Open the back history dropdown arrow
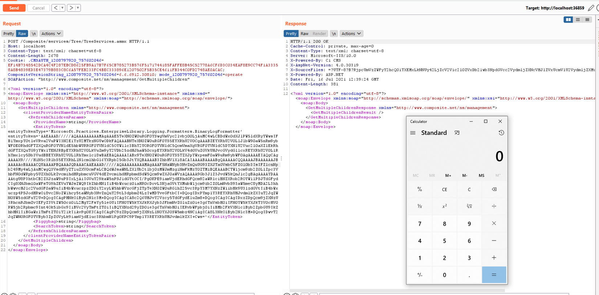This screenshot has width=599, height=295. coord(62,8)
